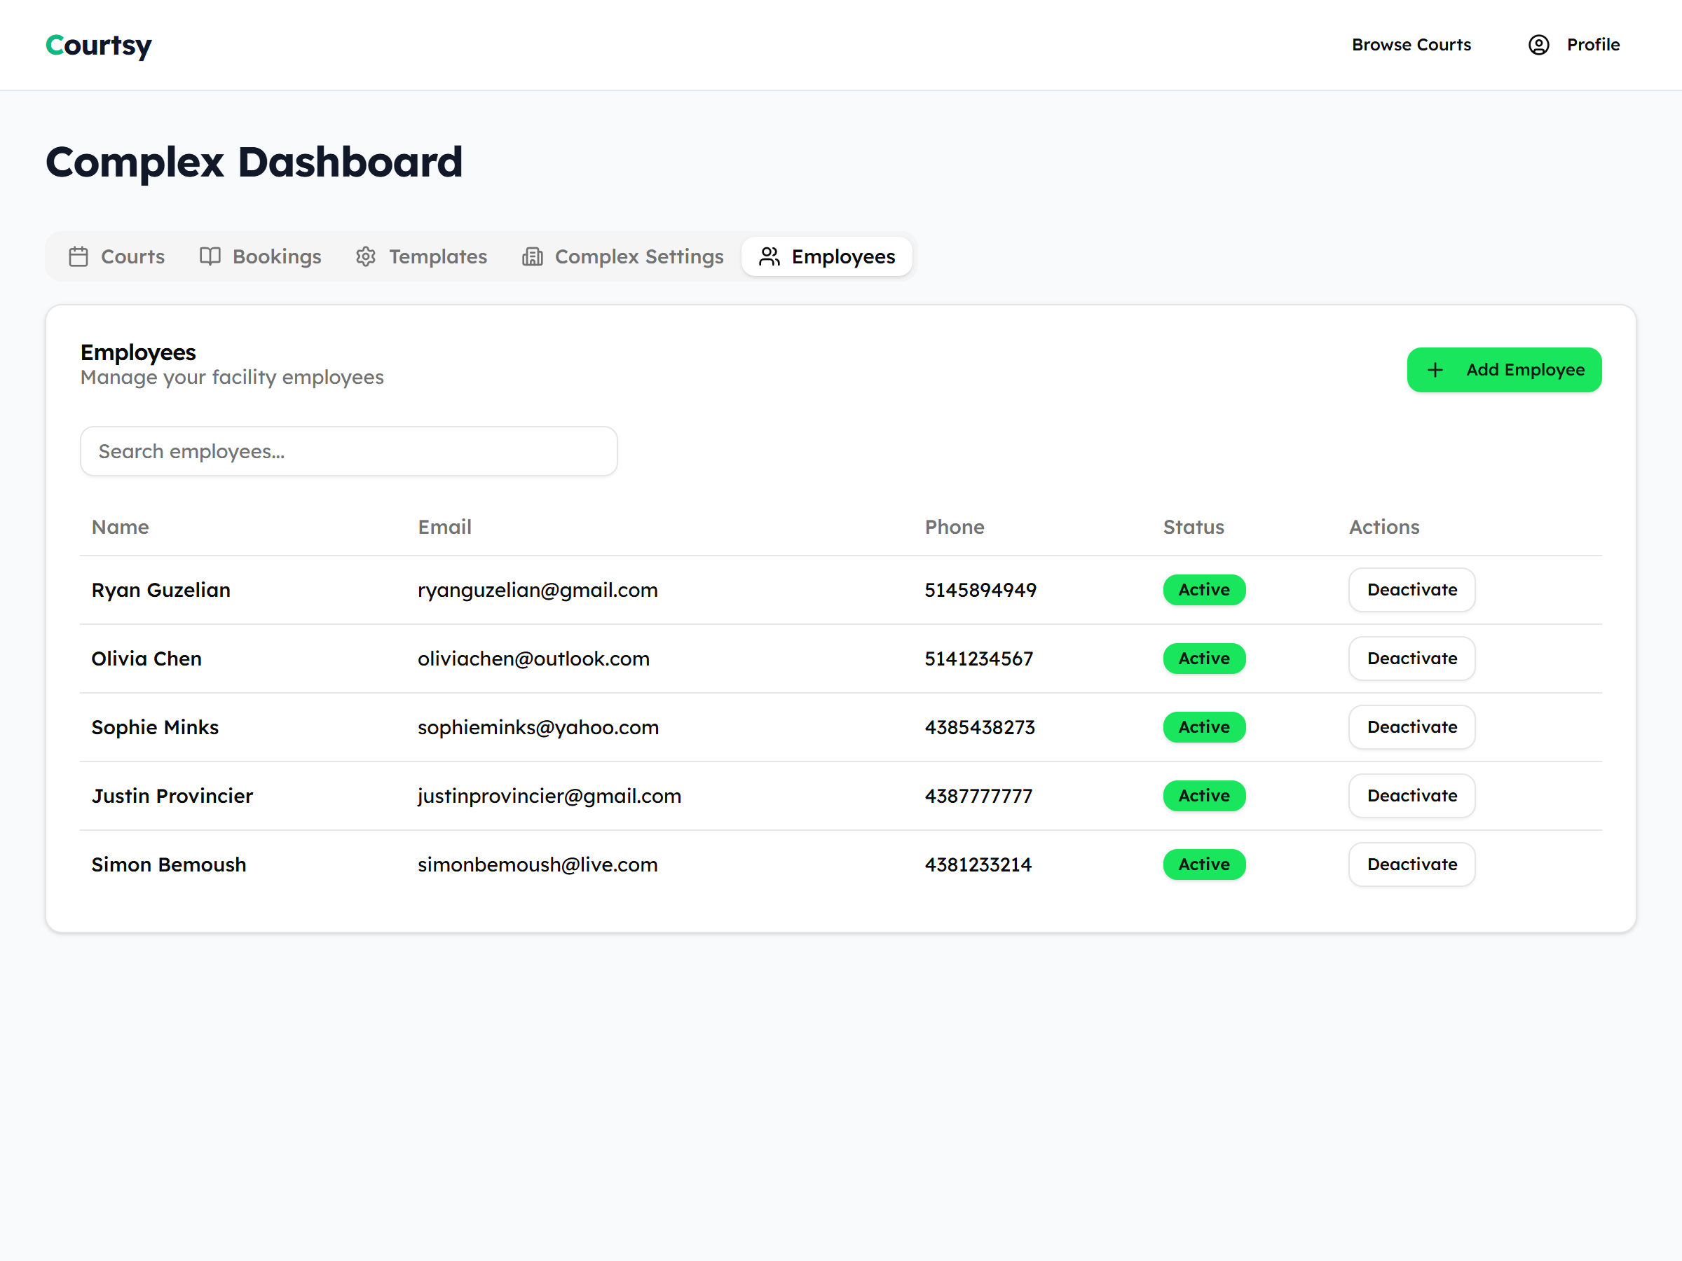Switch to the Courts tab
The width and height of the screenshot is (1682, 1261).
[116, 257]
